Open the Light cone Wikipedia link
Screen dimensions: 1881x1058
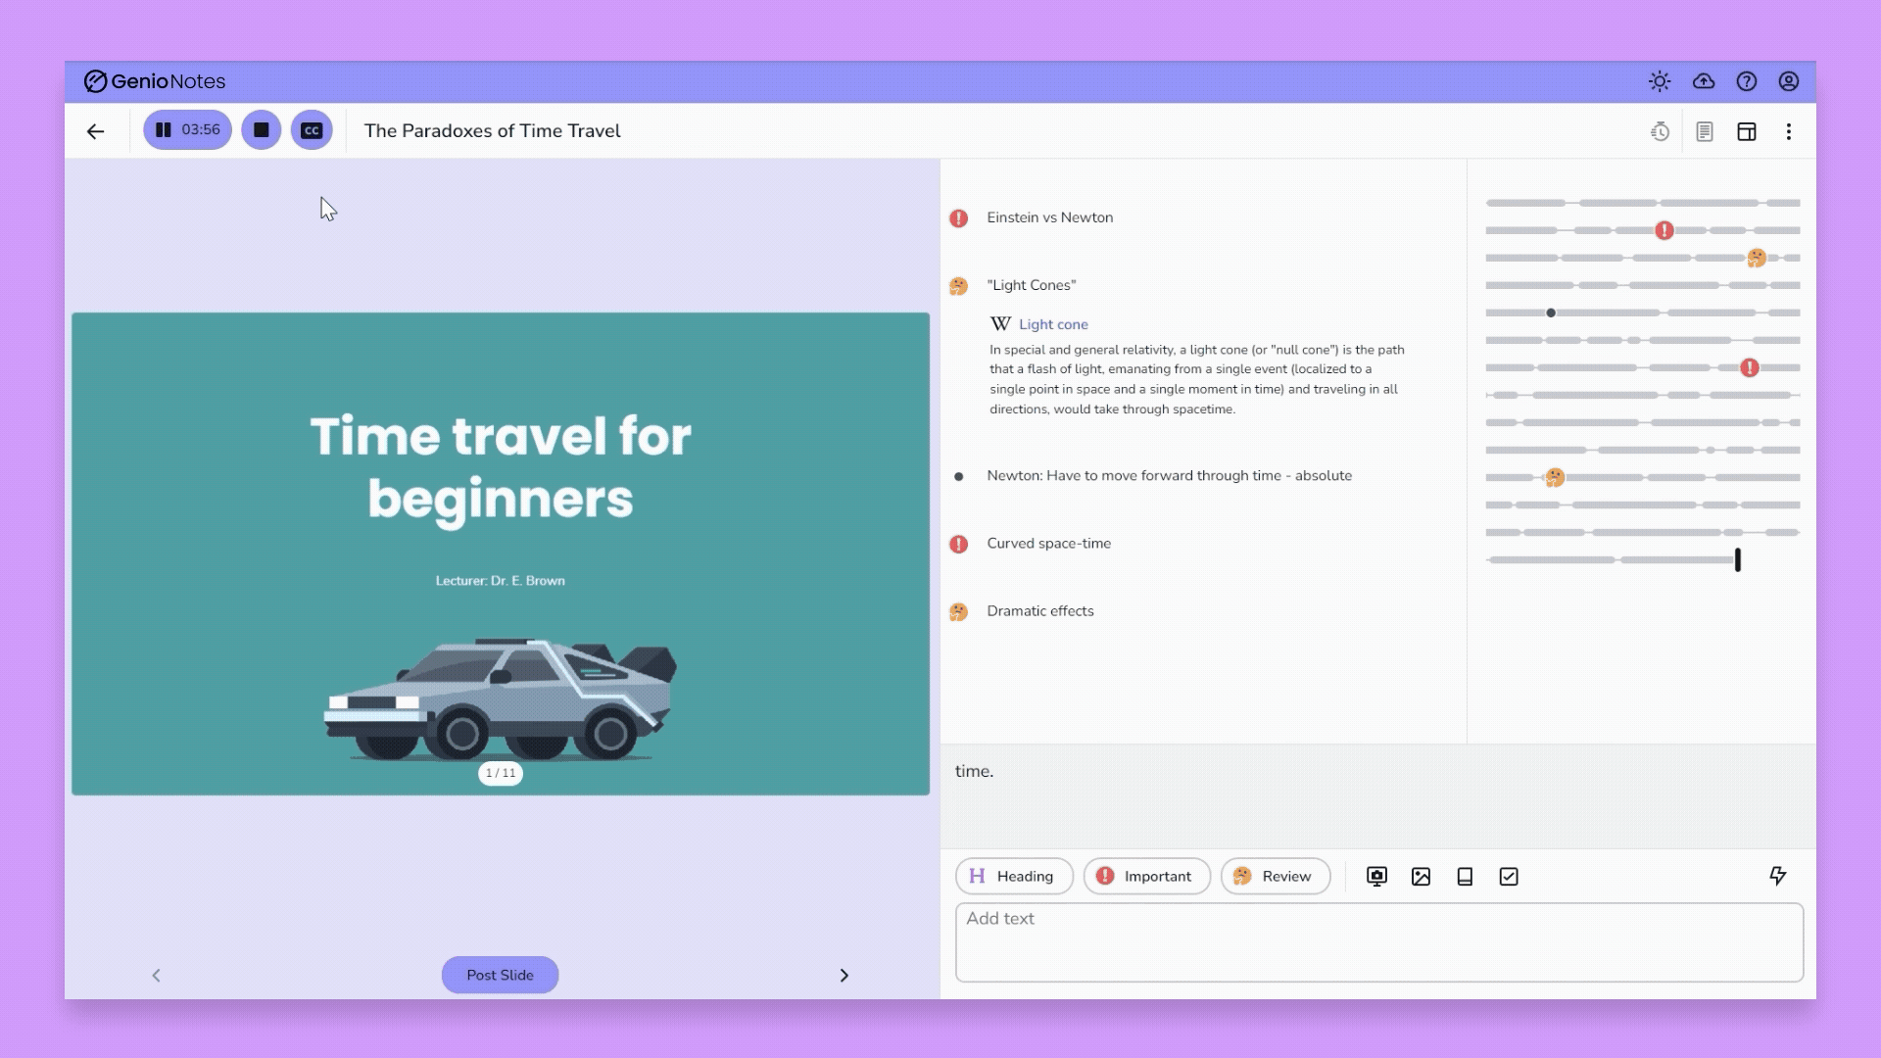[1053, 324]
